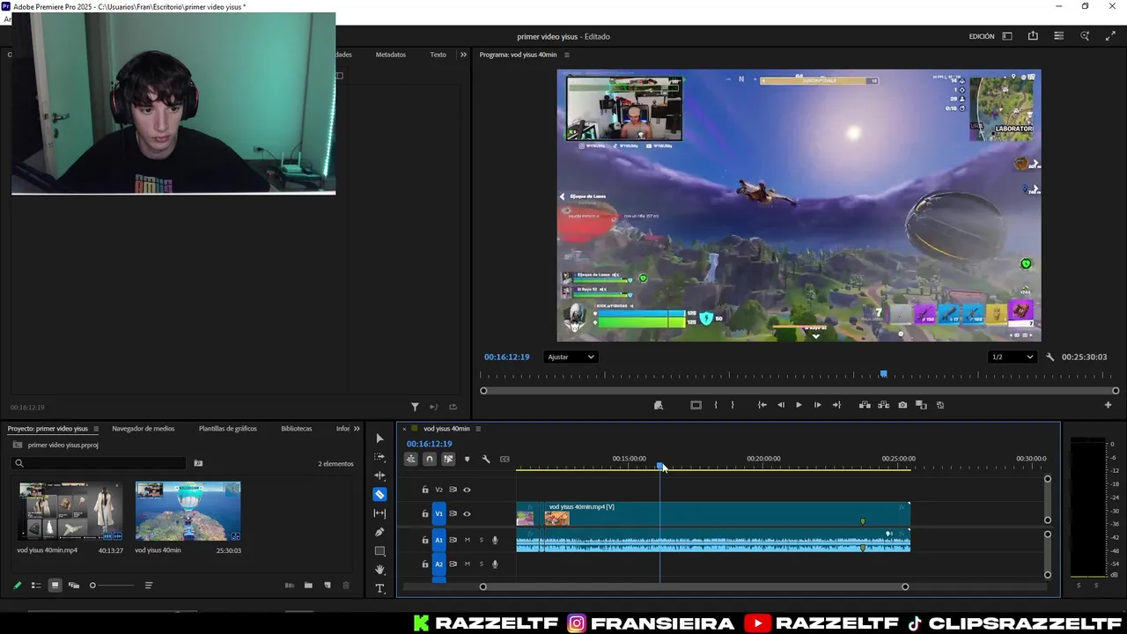The width and height of the screenshot is (1127, 634).
Task: Create a new bin in Project panel
Action: (x=308, y=586)
